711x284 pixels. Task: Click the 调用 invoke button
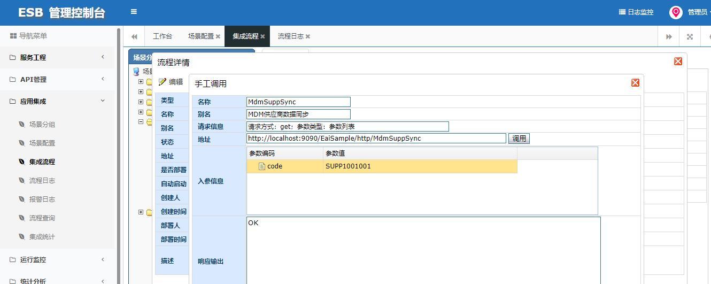click(519, 139)
